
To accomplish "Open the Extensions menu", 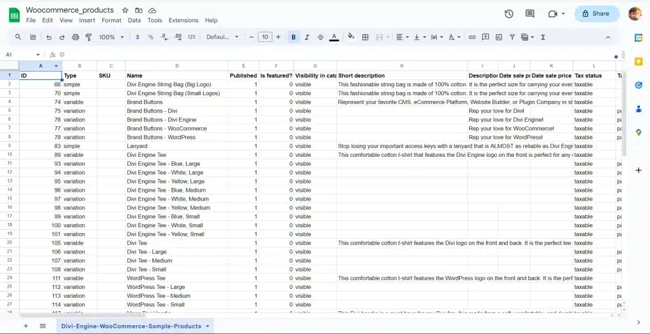I will coord(183,20).
